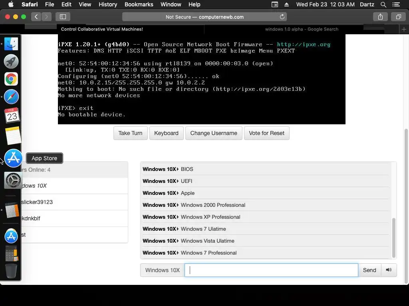Select user slicker39123 in users list

74,202
